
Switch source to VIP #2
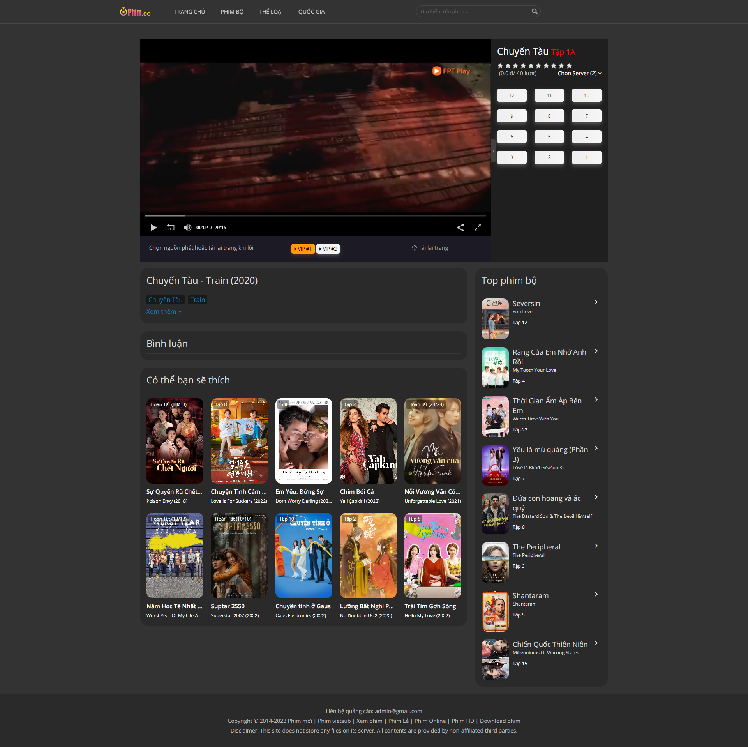click(x=328, y=249)
